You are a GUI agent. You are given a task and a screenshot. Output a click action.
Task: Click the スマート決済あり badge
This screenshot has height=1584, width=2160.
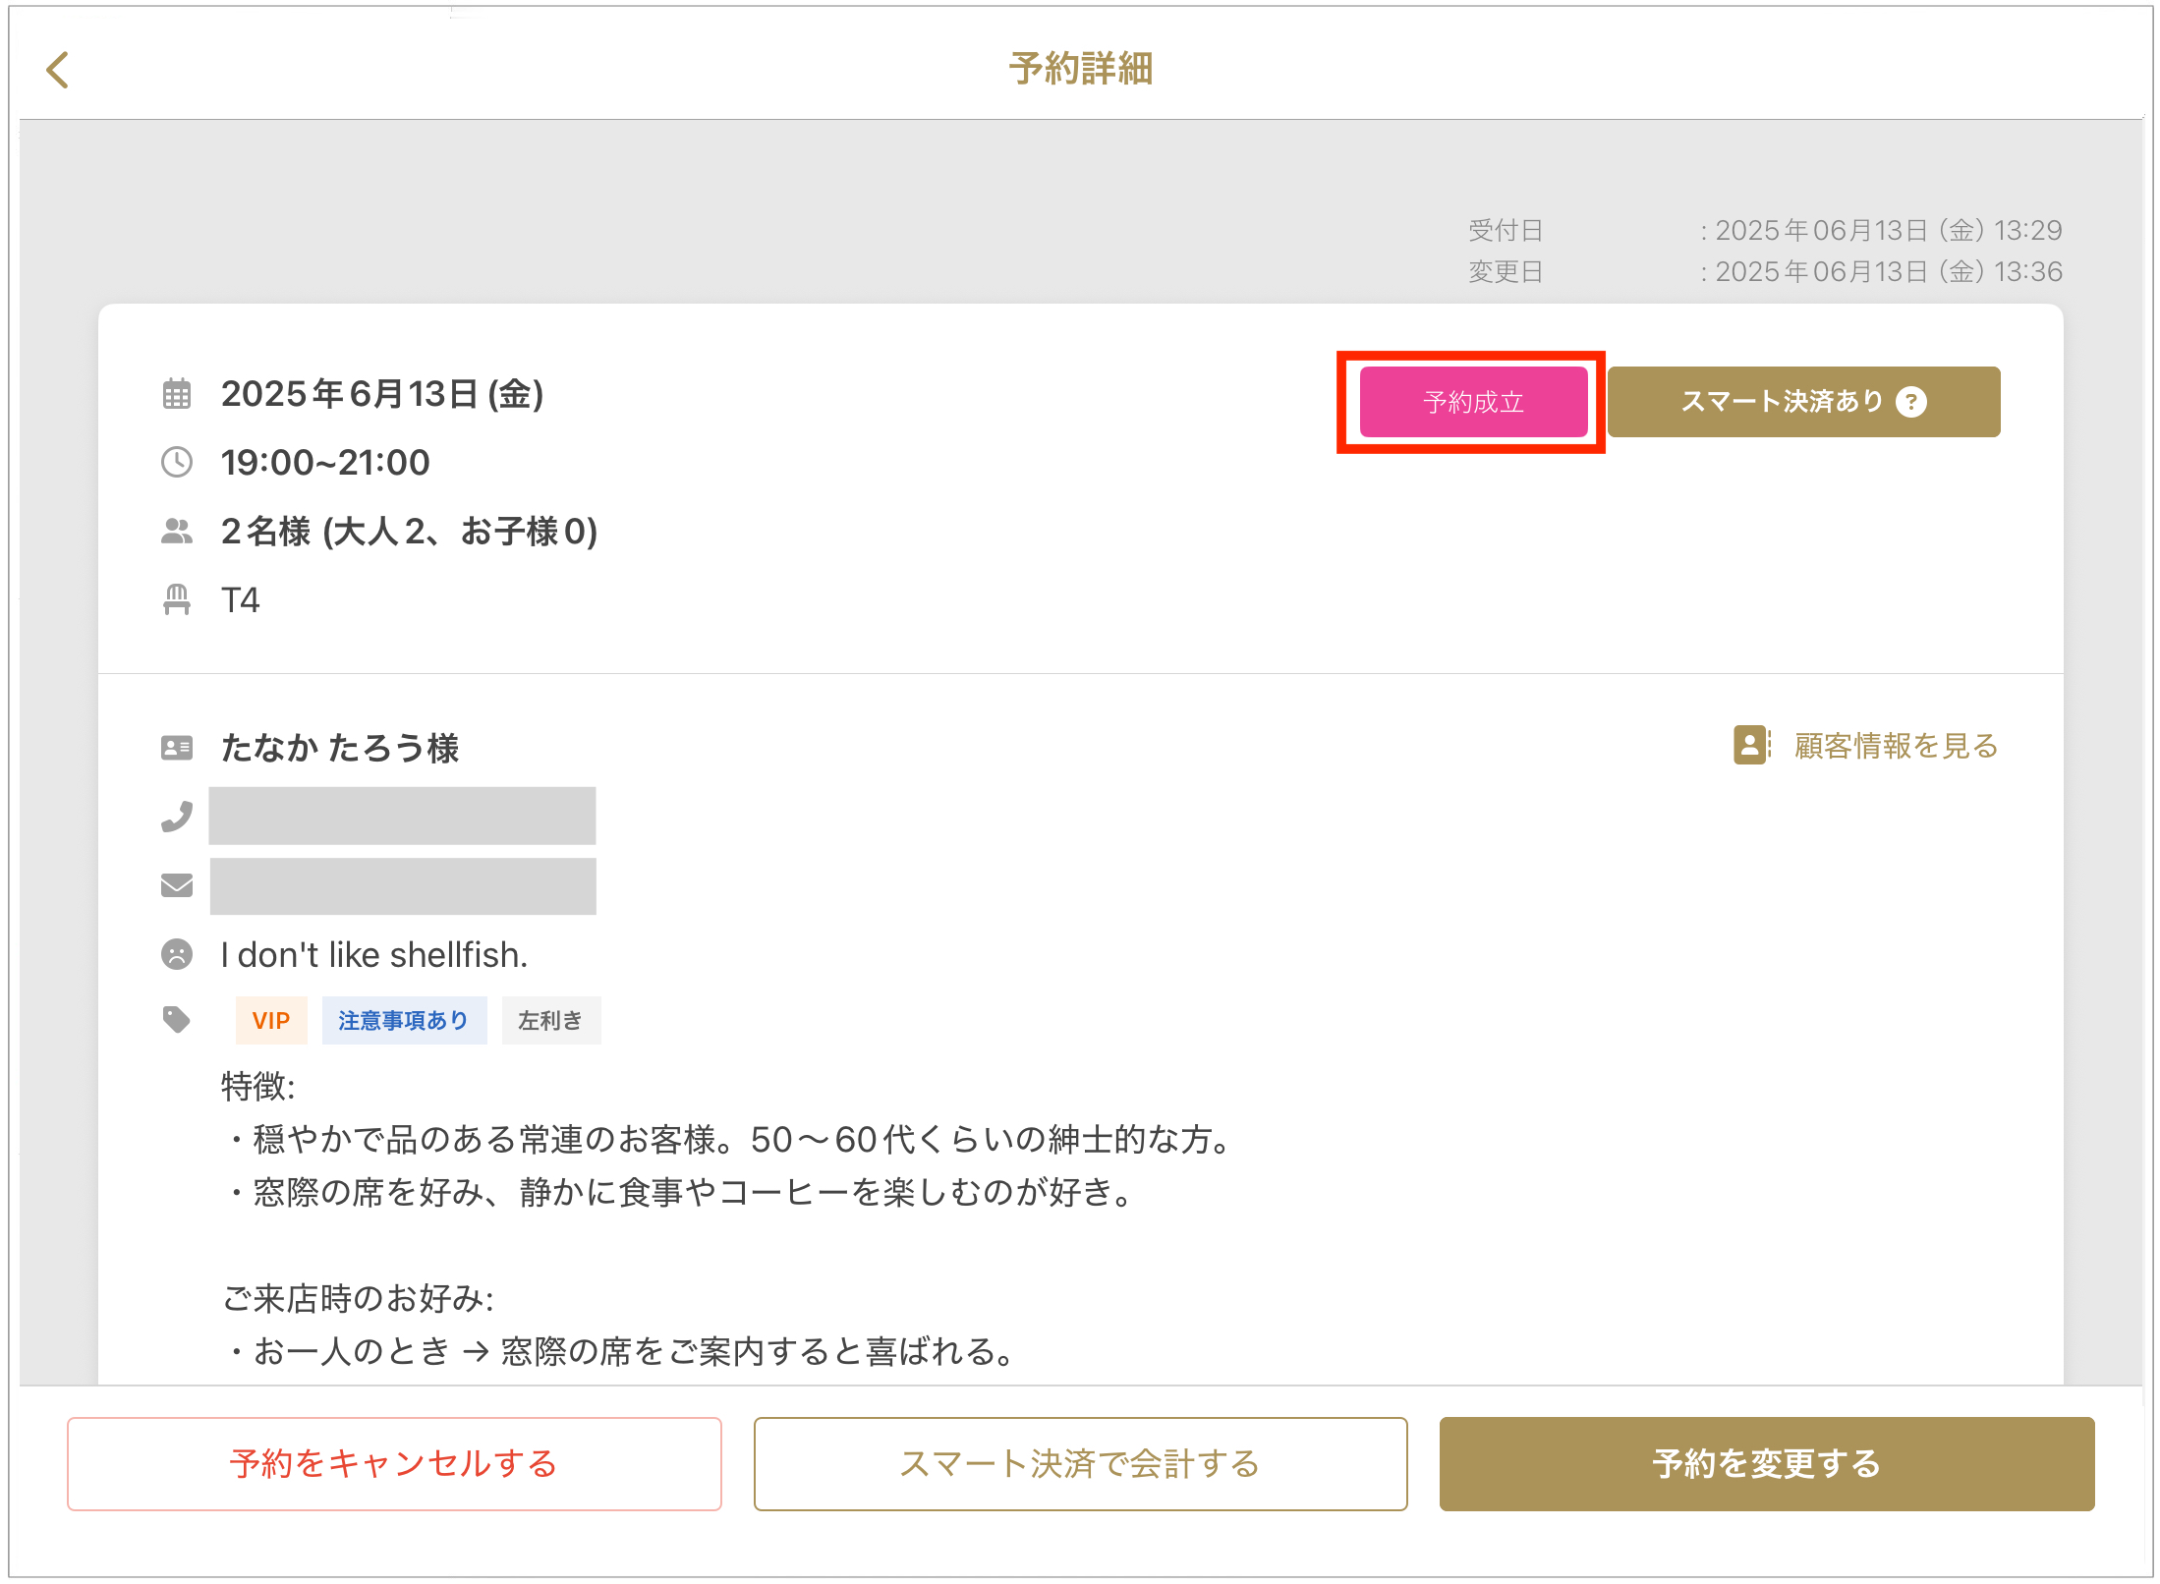[x=1784, y=402]
